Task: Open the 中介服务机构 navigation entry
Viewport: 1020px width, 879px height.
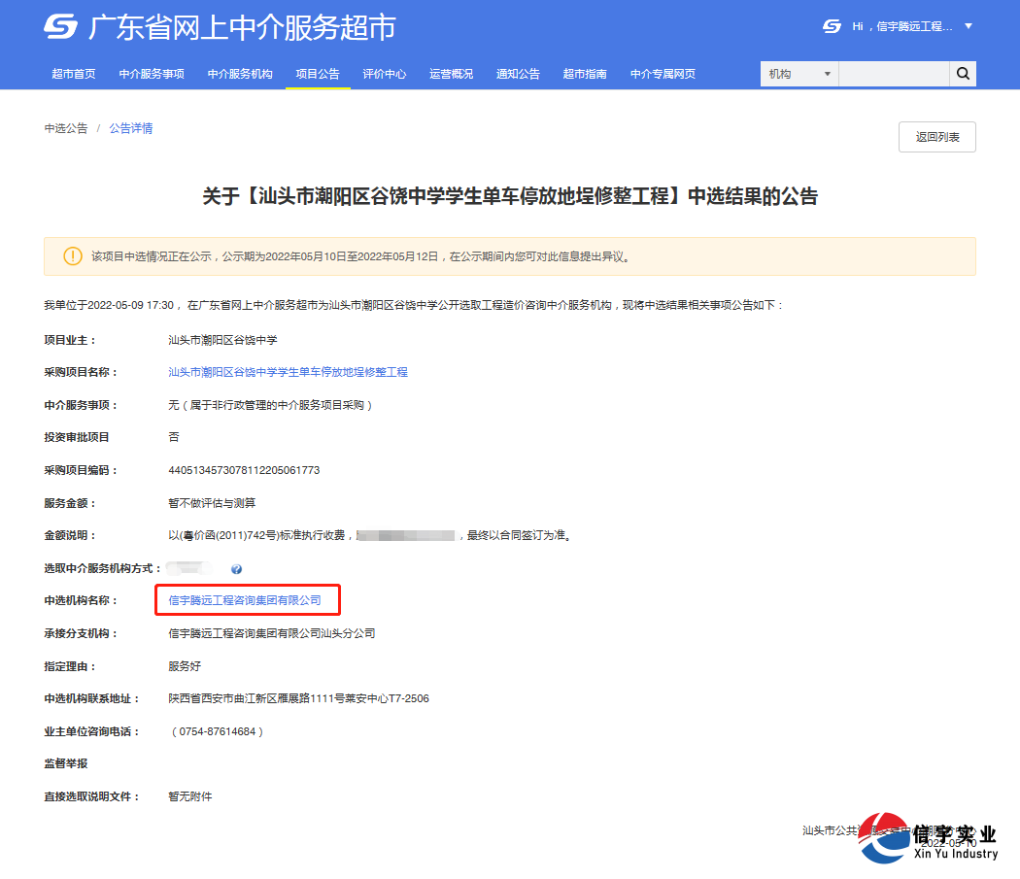Action: (239, 73)
